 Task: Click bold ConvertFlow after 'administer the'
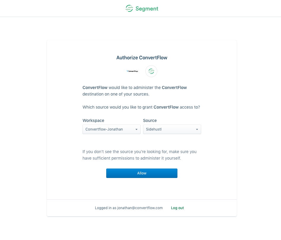174,88
